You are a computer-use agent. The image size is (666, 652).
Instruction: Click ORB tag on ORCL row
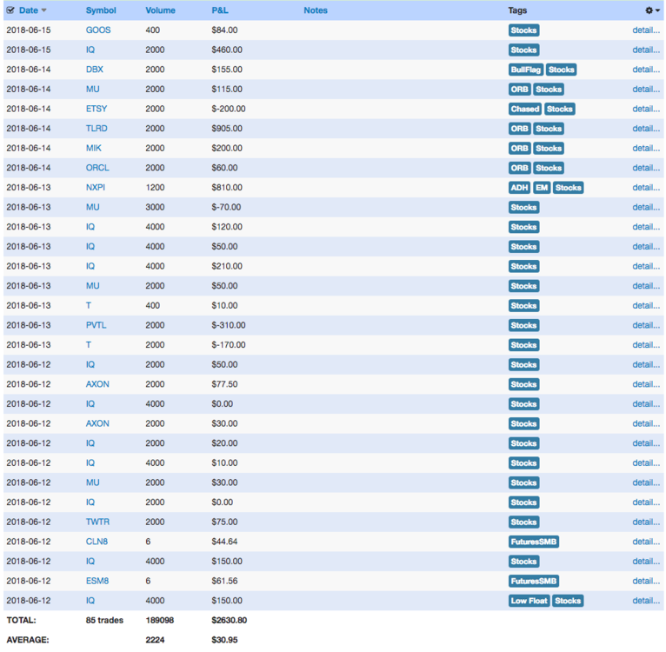tap(519, 168)
